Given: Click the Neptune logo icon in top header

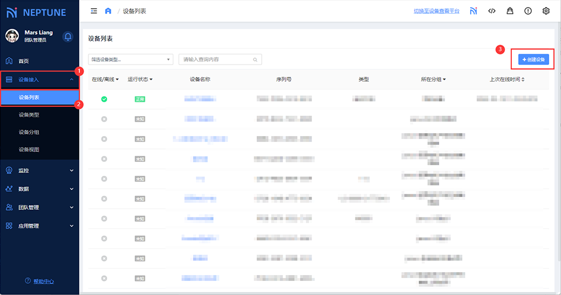Looking at the screenshot, I should pyautogui.click(x=473, y=11).
